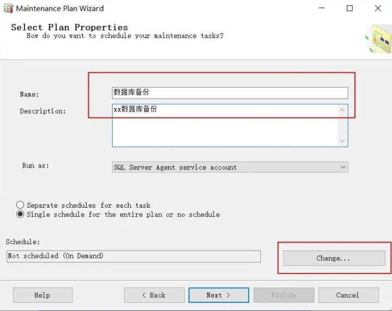
Task: Cancel the maintenance plan wizard
Action: tap(348, 295)
